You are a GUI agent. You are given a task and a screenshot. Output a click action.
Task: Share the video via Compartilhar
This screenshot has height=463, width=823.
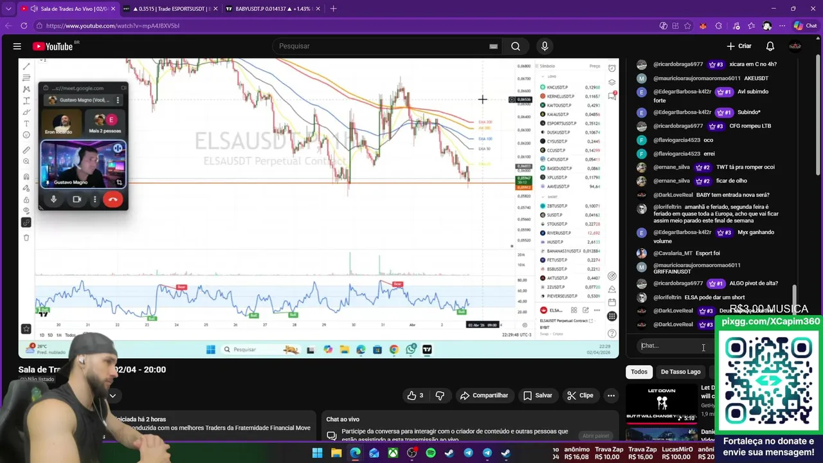tap(484, 395)
